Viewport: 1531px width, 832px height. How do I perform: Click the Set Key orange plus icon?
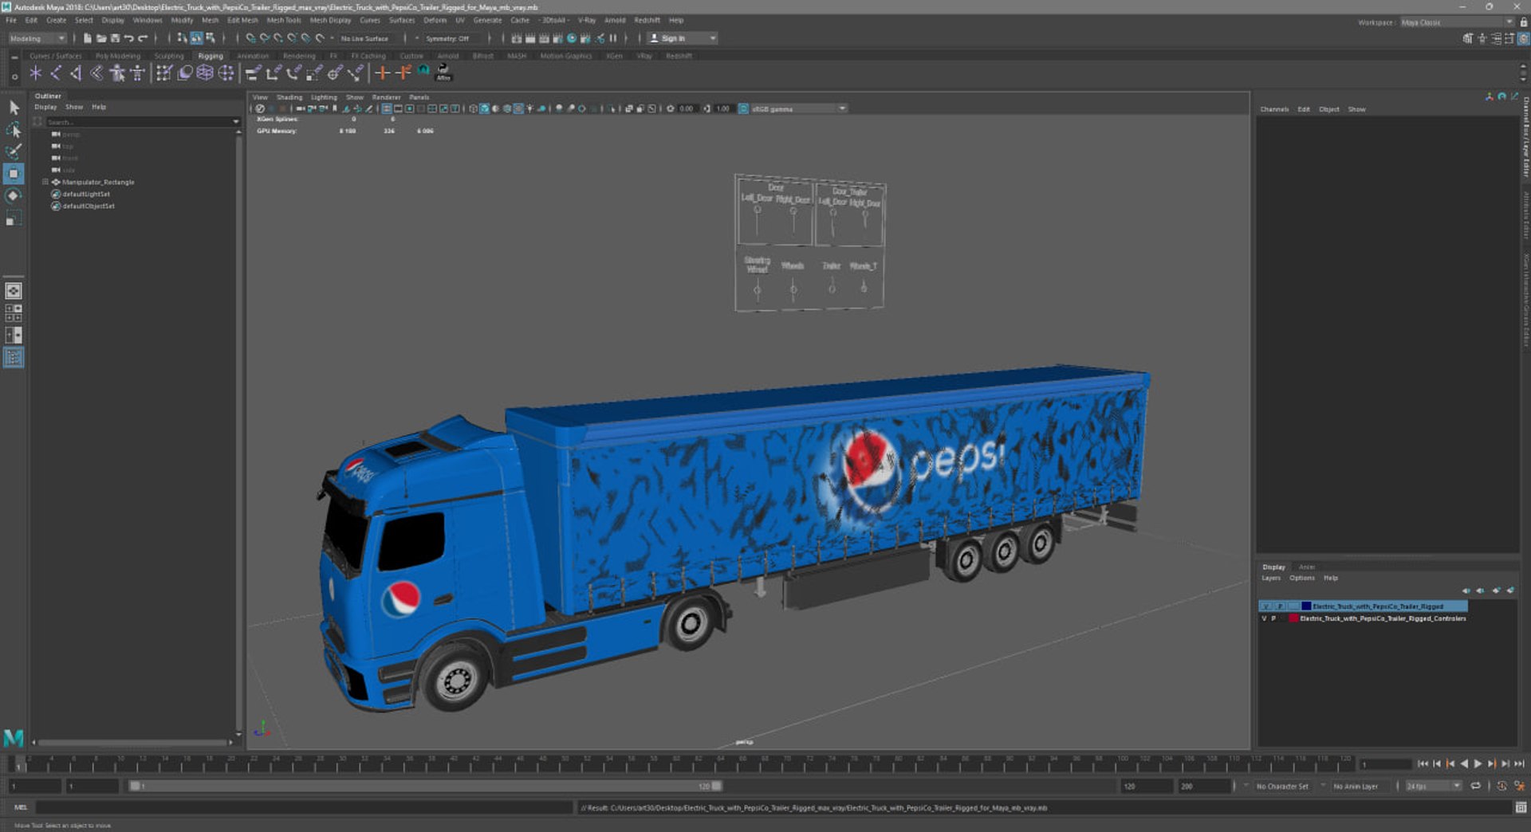(382, 73)
